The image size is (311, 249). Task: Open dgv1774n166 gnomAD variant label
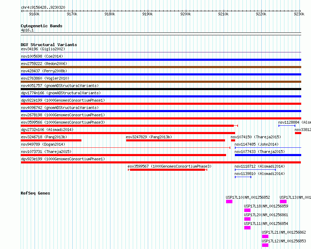pyautogui.click(x=61, y=93)
